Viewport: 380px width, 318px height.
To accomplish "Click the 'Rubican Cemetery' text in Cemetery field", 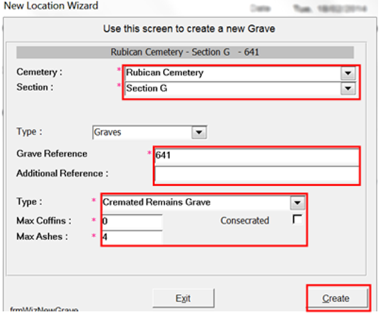I will (x=164, y=73).
